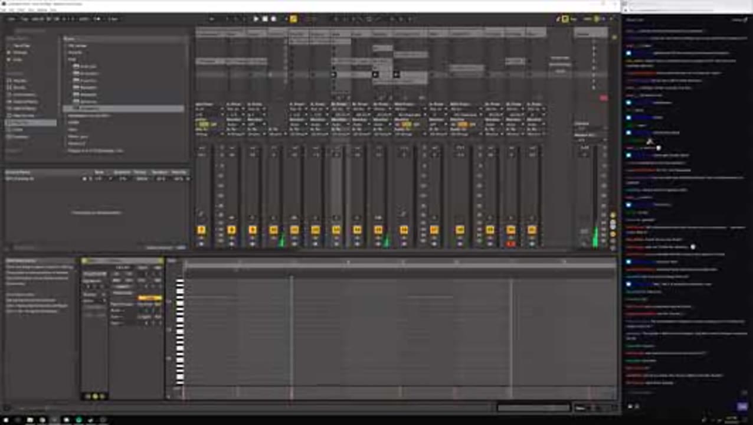The image size is (753, 425).
Task: Toggle the metronome in the control bar
Action: pos(97,19)
